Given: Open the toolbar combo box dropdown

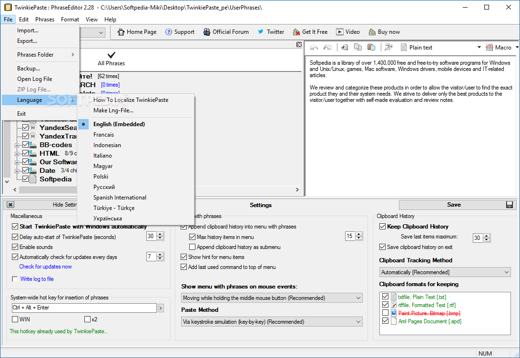Looking at the screenshot, I should [x=101, y=32].
